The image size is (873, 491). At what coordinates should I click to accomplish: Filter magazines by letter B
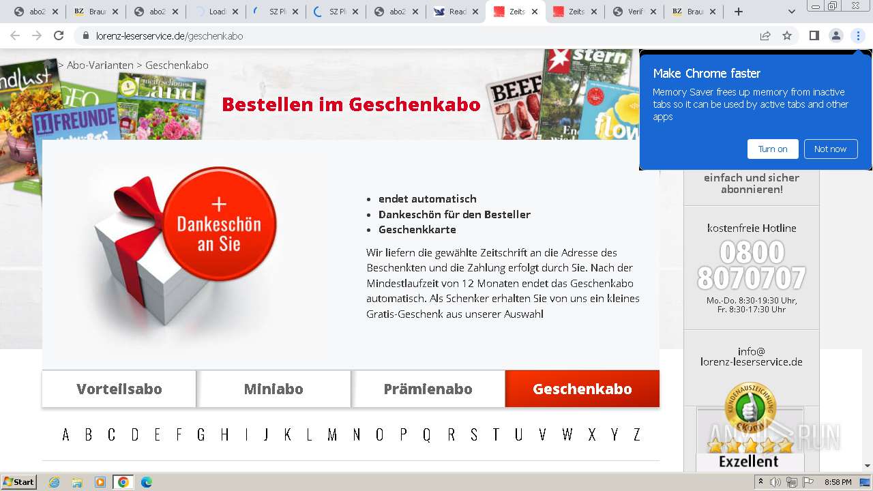[x=88, y=434]
